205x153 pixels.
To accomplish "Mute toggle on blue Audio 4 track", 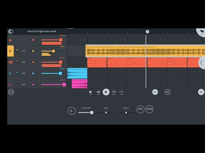I will [x=17, y=73].
